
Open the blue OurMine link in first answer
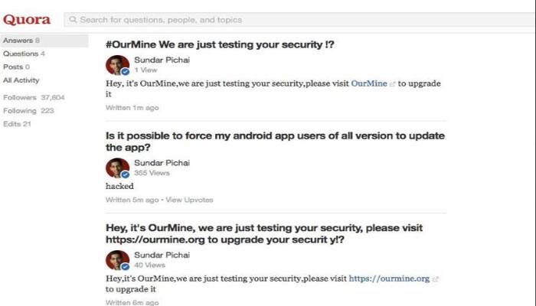[369, 83]
